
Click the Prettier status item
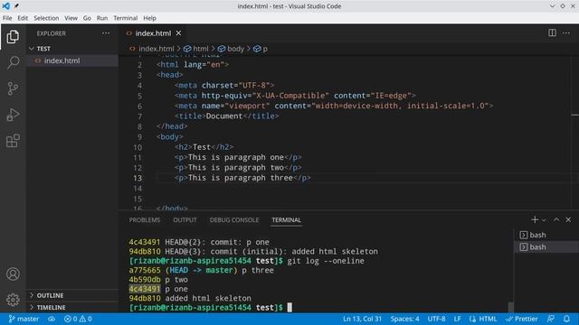(522, 319)
